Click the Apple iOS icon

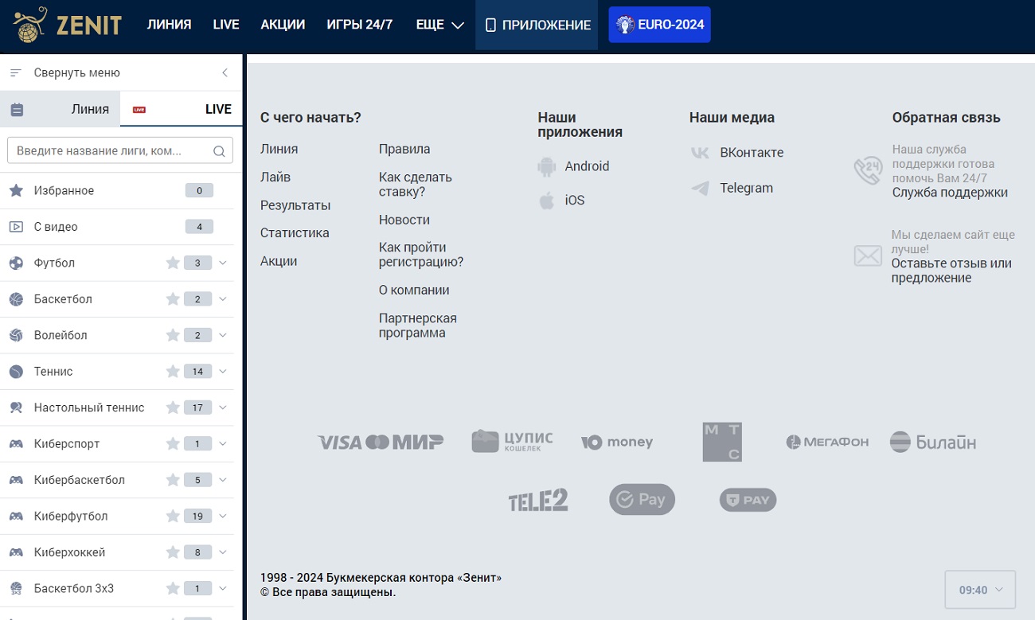pyautogui.click(x=546, y=201)
